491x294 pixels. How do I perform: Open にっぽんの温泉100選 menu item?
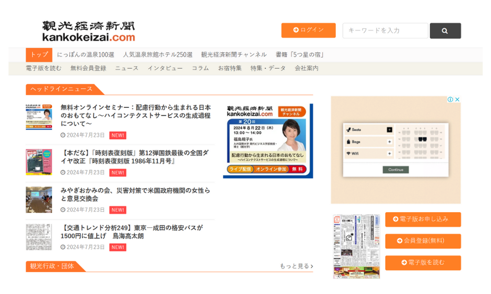pyautogui.click(x=85, y=54)
